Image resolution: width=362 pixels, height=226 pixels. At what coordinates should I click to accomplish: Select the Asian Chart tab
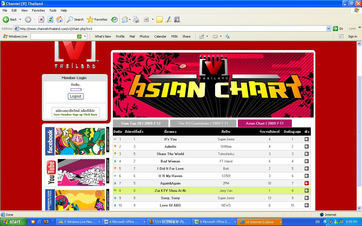pos(265,123)
